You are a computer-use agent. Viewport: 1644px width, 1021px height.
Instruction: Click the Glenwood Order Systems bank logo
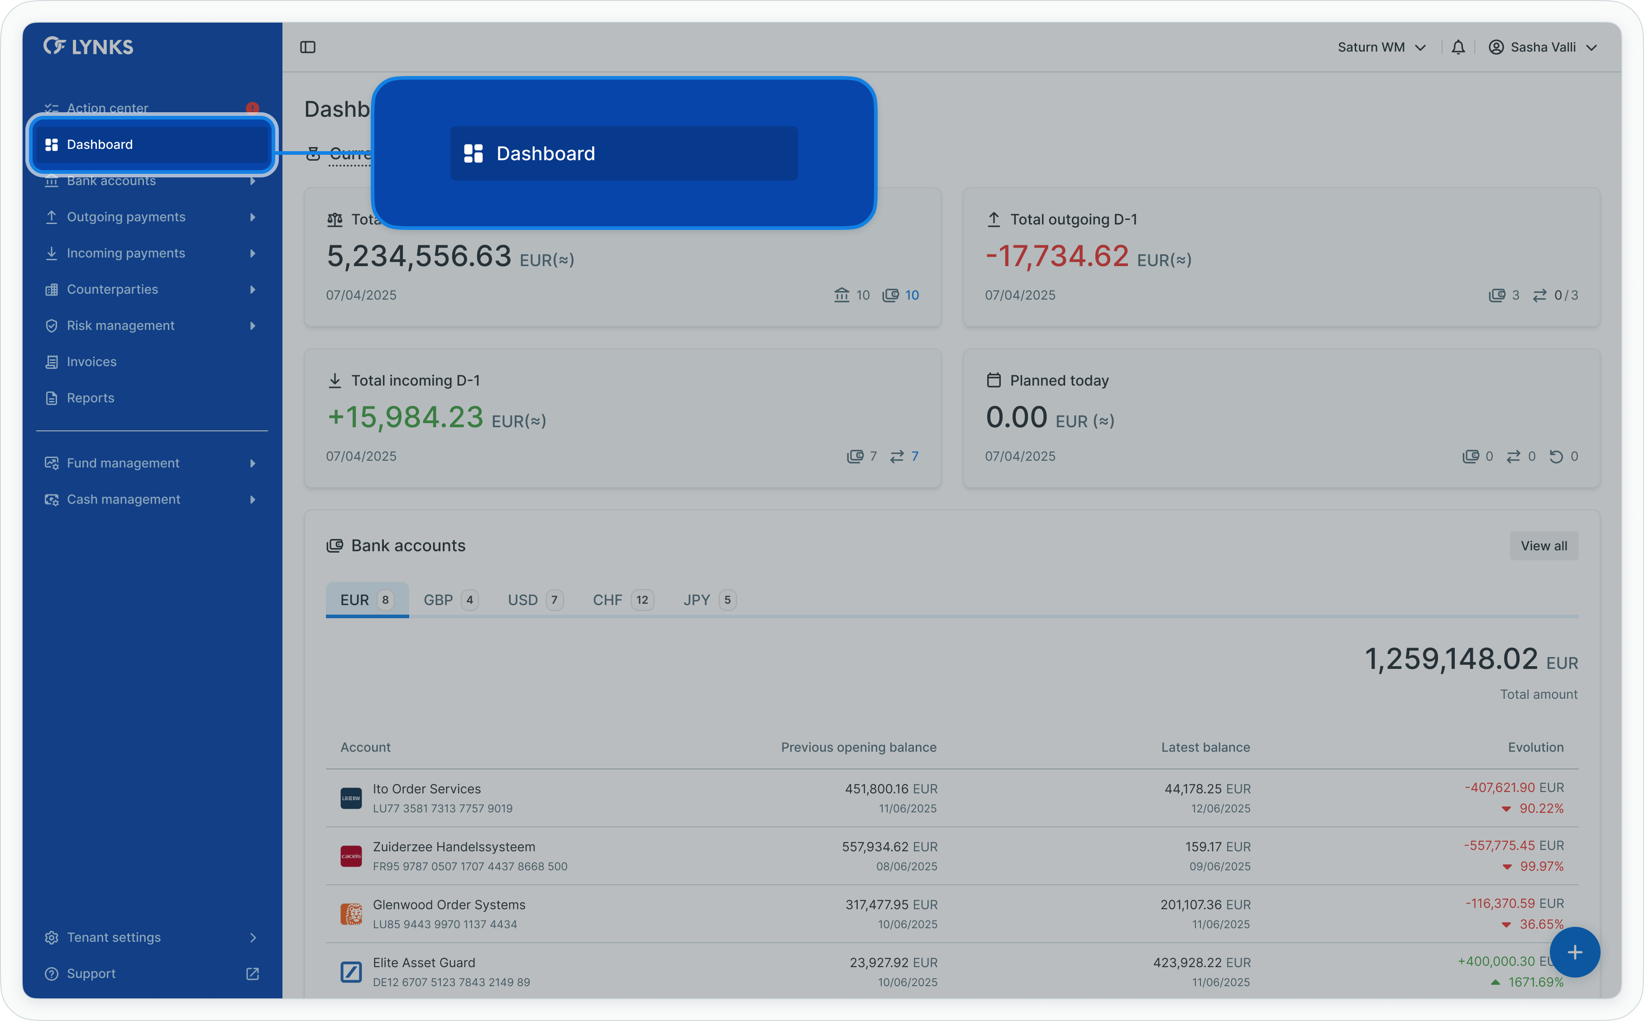pos(351,914)
